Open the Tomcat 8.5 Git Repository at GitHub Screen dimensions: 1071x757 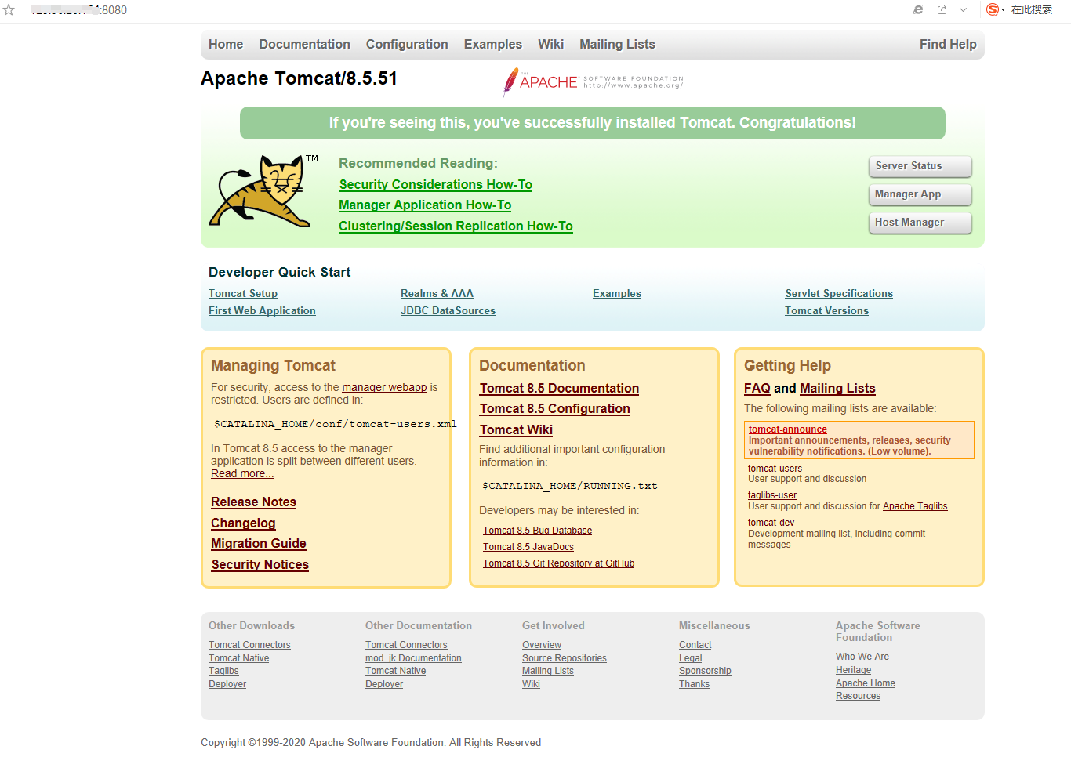[x=558, y=563]
